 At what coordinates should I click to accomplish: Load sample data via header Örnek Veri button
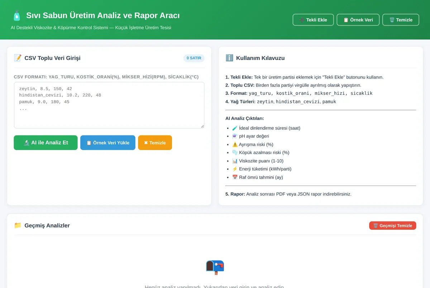pos(358,20)
